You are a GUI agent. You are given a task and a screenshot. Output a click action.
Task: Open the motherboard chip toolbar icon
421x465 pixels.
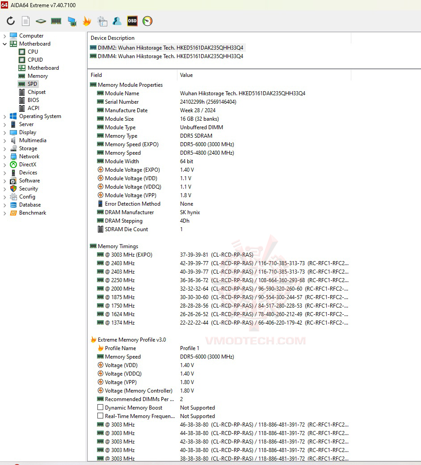[x=41, y=21]
